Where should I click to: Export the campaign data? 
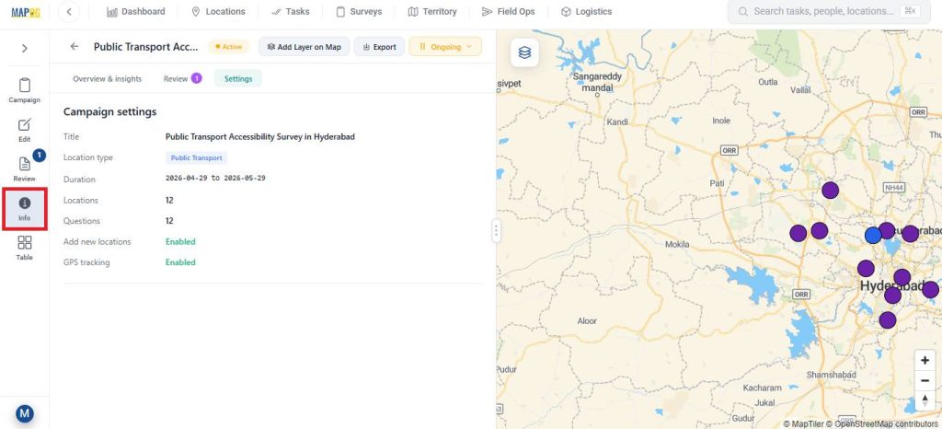pos(379,47)
